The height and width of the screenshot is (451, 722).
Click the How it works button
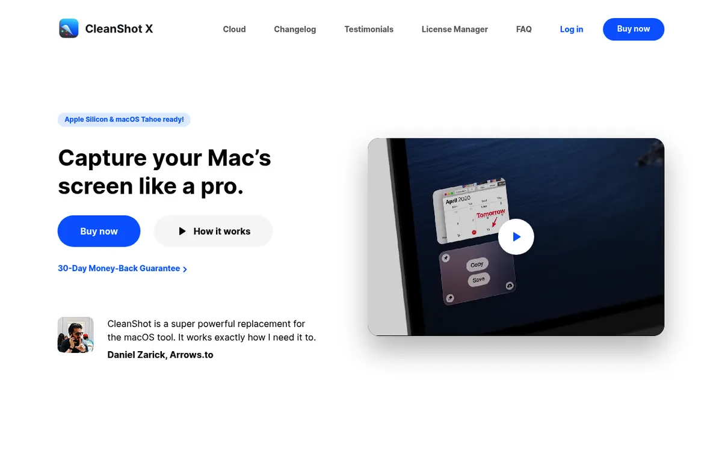click(x=214, y=231)
